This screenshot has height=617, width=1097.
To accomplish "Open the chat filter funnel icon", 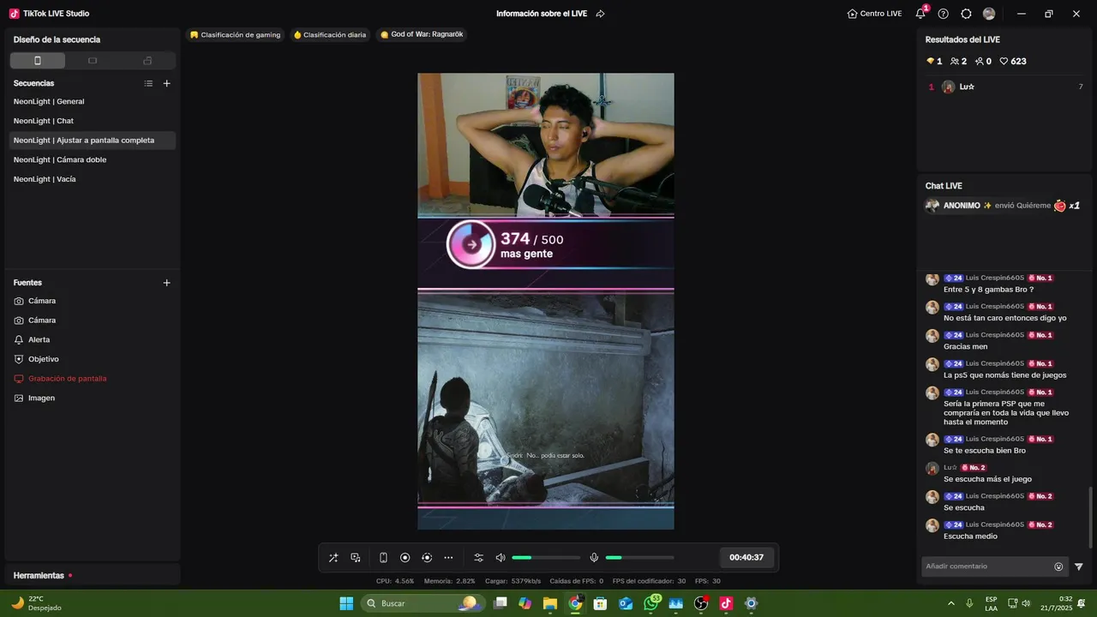I will coord(1079,566).
